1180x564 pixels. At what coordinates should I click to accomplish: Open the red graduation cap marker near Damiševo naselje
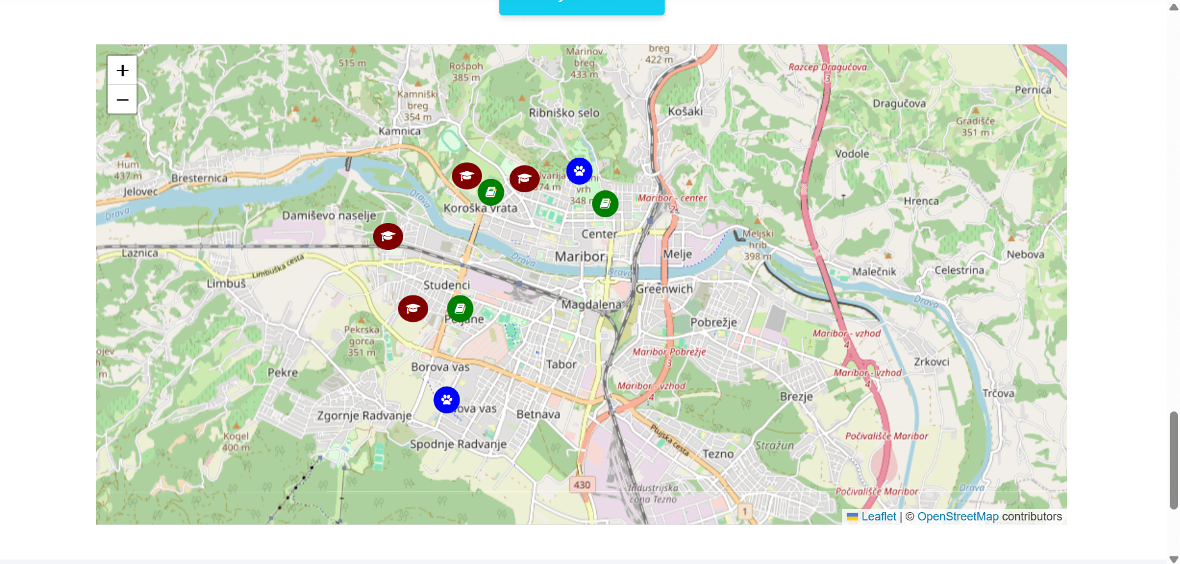388,236
